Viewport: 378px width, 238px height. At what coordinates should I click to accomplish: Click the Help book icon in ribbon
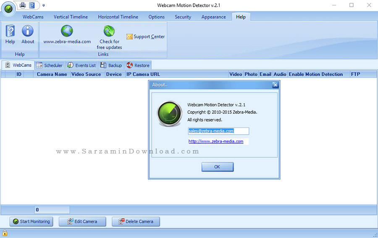pos(10,34)
